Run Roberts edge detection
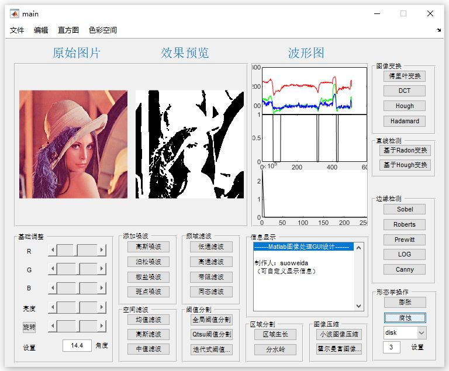 405,224
